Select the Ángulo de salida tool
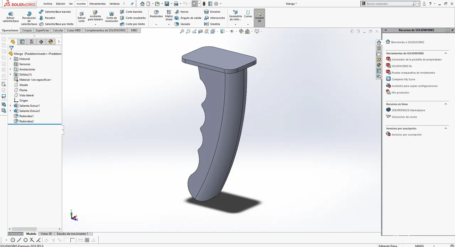 coord(188,18)
